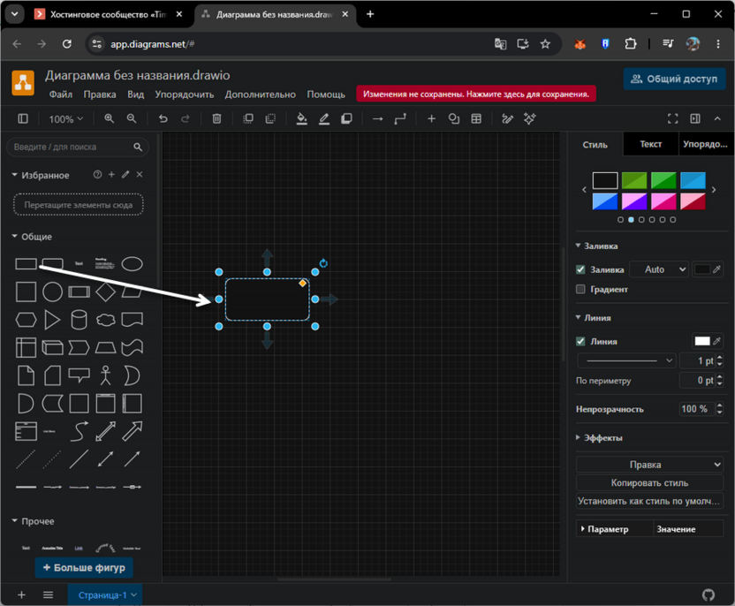Select the actor stick figure shape
The image size is (735, 606).
pyautogui.click(x=105, y=375)
